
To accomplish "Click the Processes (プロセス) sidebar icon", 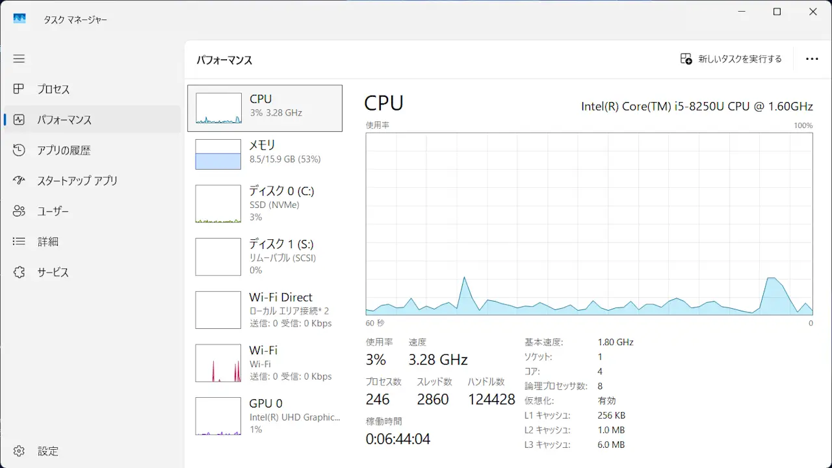I will (19, 89).
